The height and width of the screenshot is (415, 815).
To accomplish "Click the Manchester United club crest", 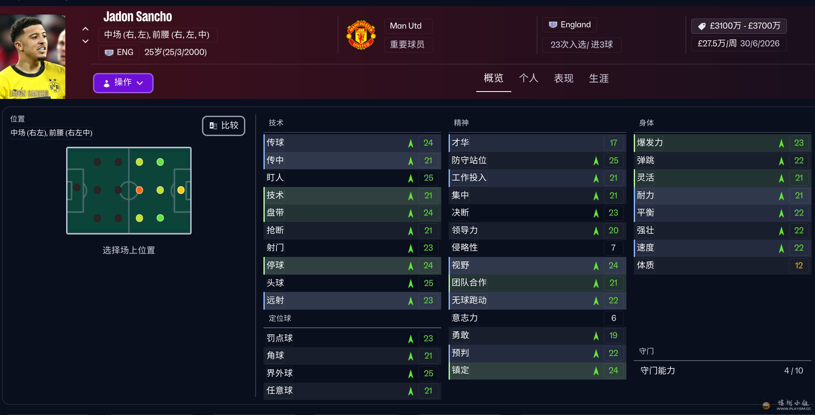I will click(x=361, y=35).
